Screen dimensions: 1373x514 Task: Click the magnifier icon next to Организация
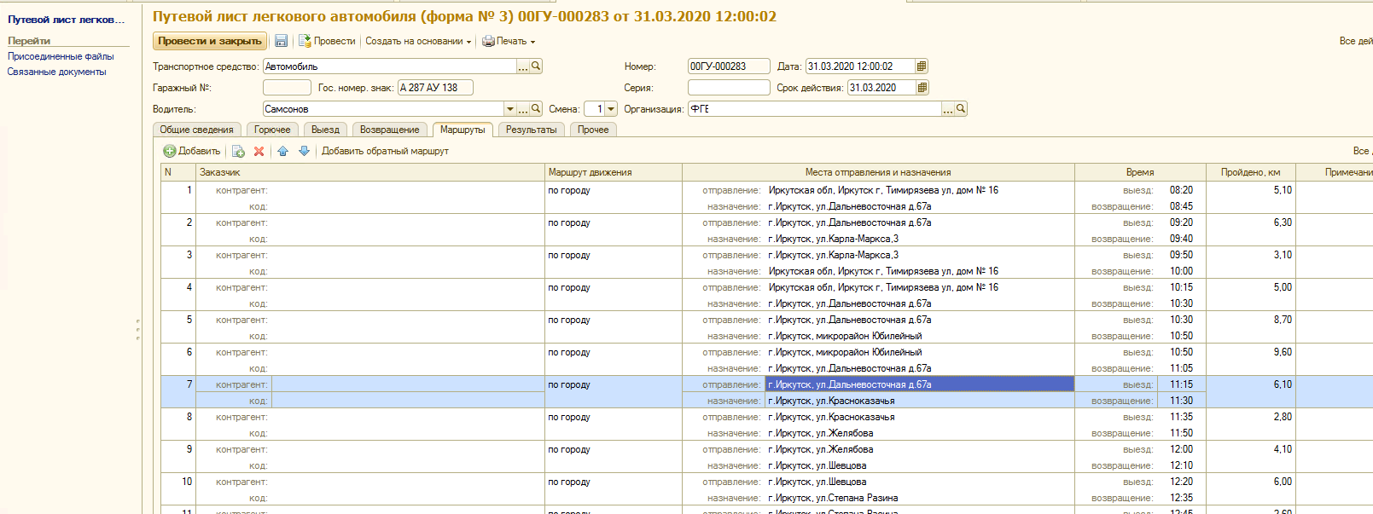point(961,109)
